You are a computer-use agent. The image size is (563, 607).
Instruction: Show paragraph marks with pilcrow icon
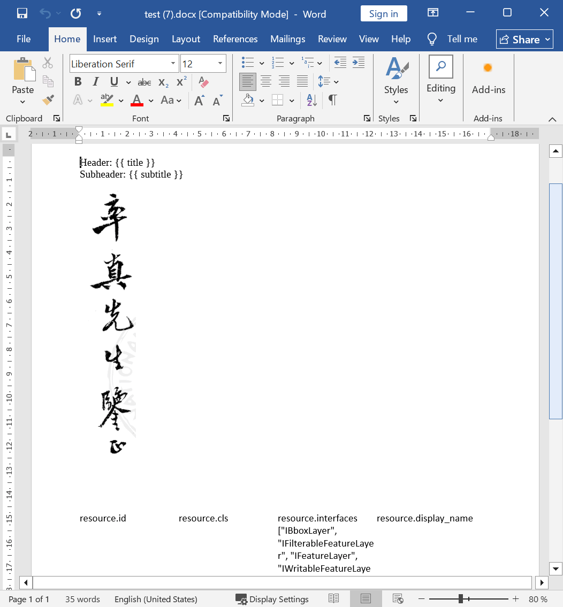[x=333, y=100]
